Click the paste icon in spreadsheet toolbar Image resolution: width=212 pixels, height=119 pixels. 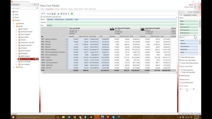(x=52, y=14)
